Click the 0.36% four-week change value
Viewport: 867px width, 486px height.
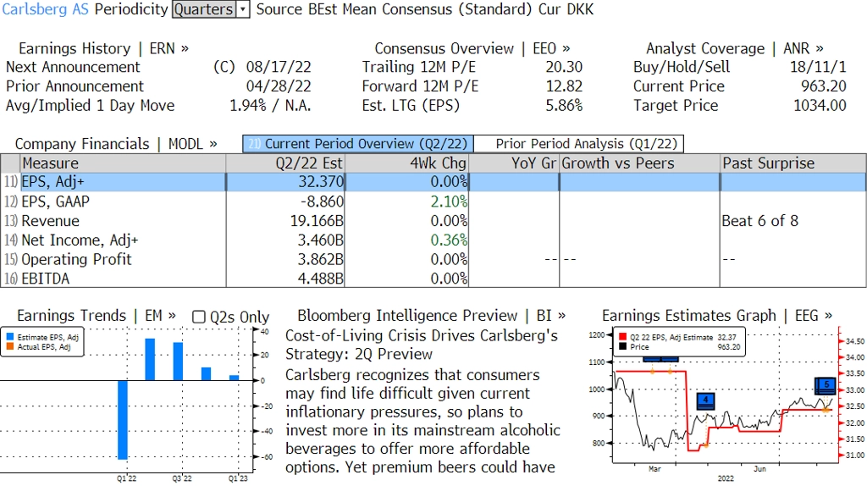click(x=449, y=240)
